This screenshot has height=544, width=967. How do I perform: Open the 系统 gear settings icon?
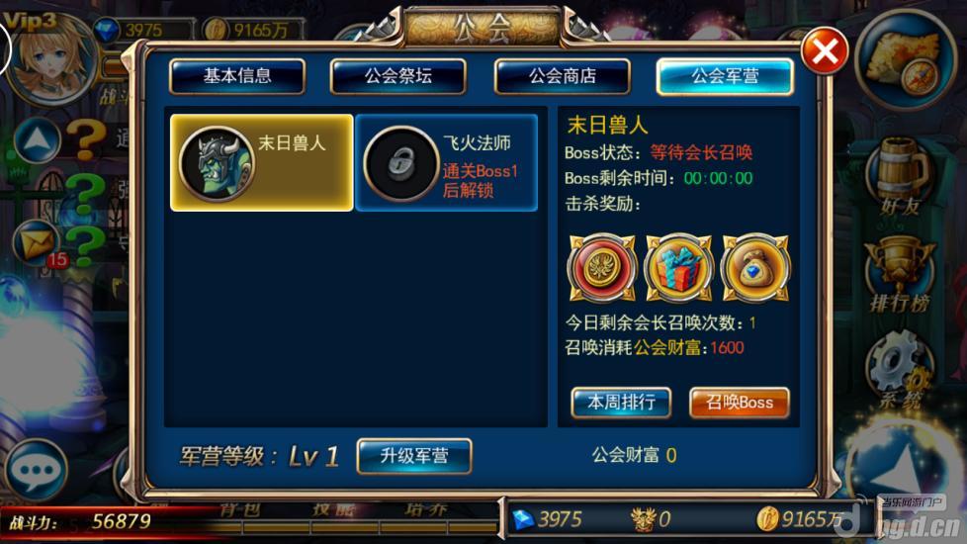[x=898, y=369]
